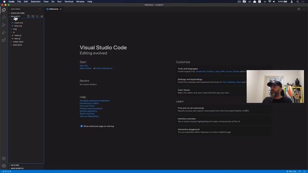This screenshot has height=173, width=308.
Task: Open the Window menu
Action: pyautogui.click(x=80, y=1)
